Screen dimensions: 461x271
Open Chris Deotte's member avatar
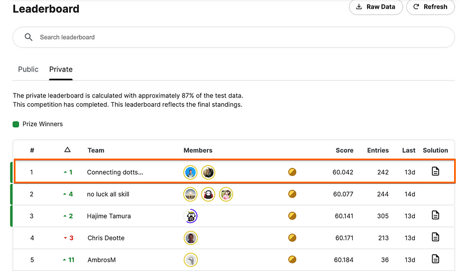coord(191,238)
